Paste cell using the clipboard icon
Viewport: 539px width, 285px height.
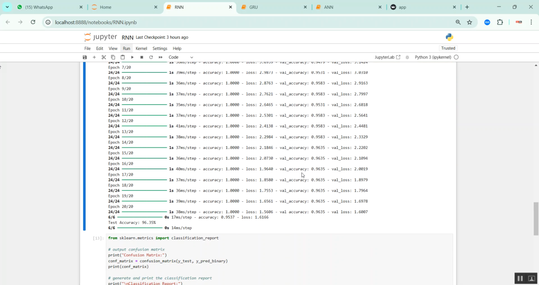point(123,57)
